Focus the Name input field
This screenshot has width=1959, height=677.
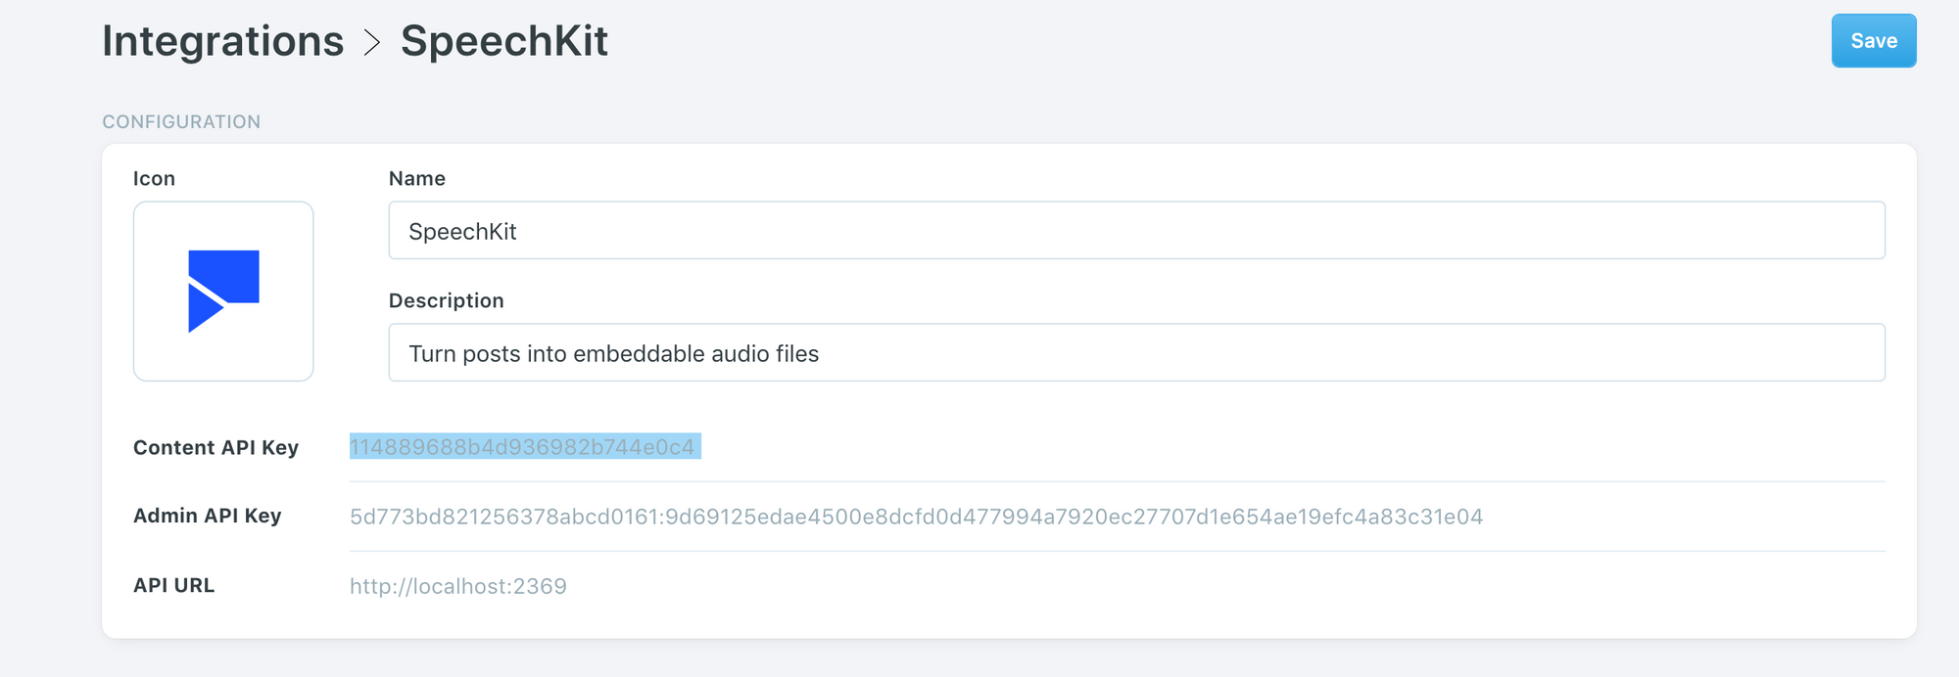(x=1136, y=231)
